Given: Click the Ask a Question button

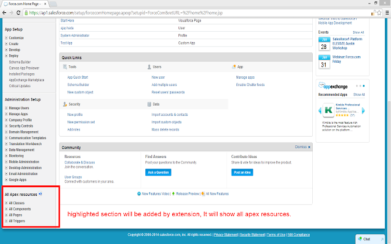Looking at the screenshot, I should tap(158, 172).
